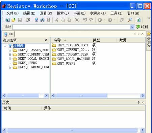Viewport: 152px width, 133px height.
Task: Toggle pin on the 历史 history panel
Action: tap(138, 102)
